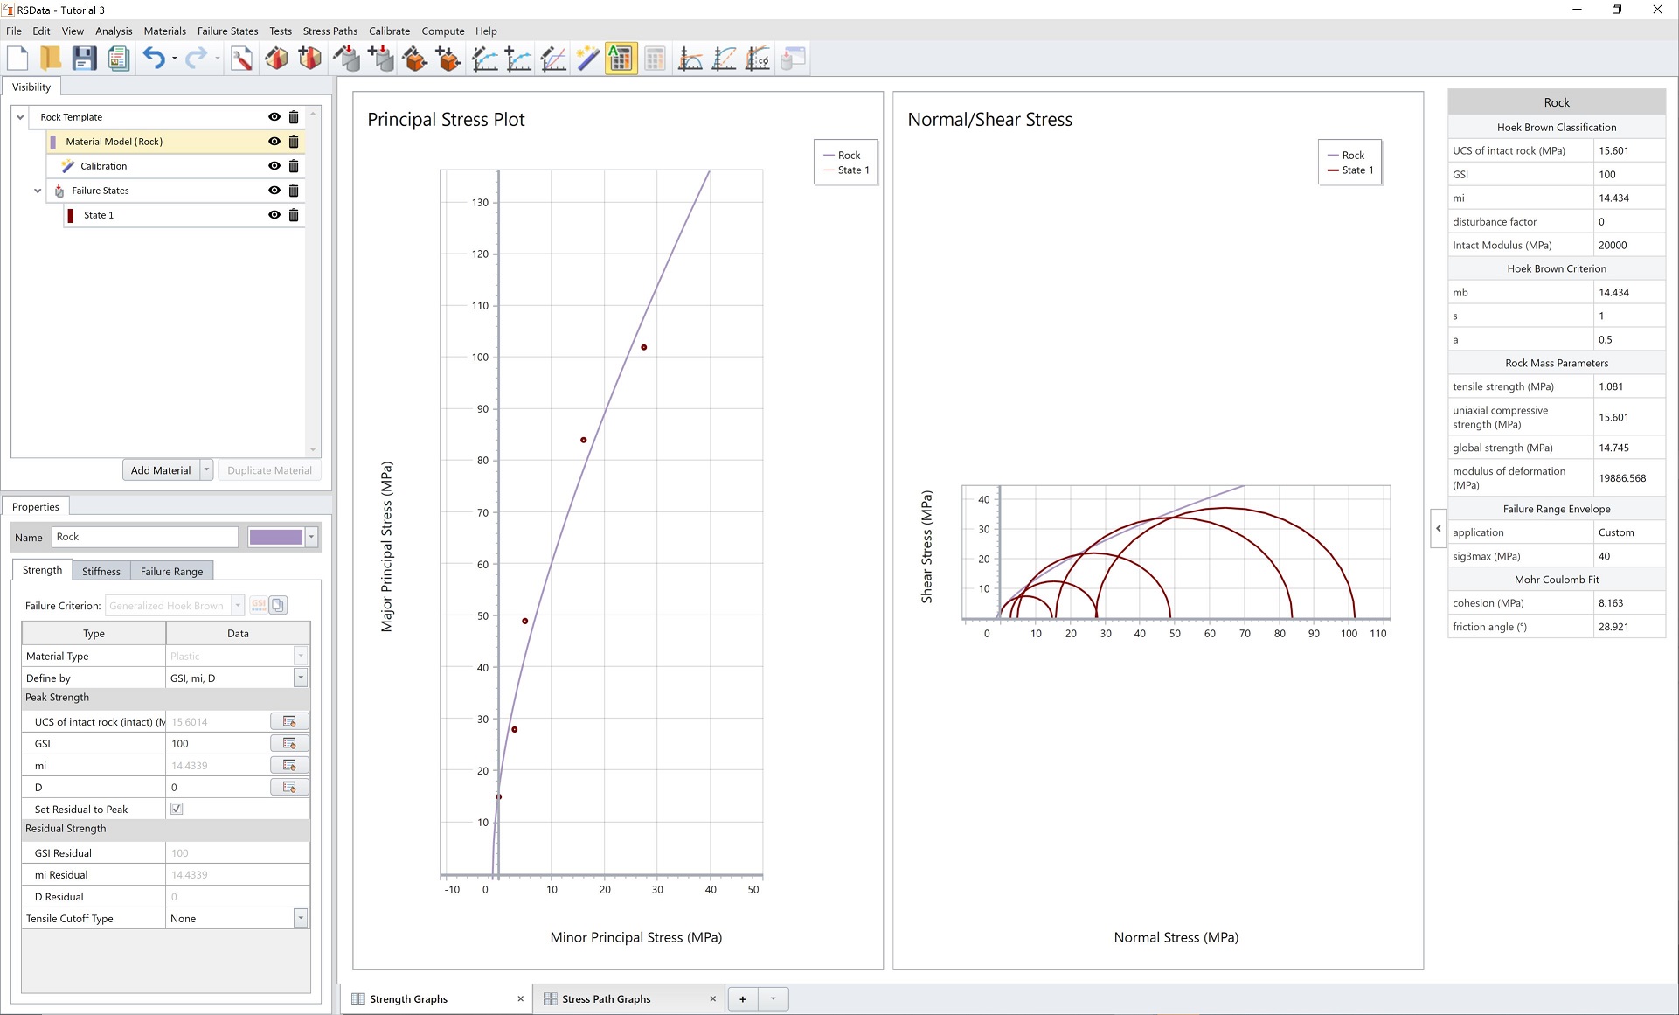Switch to the Failure Range tab

[171, 571]
